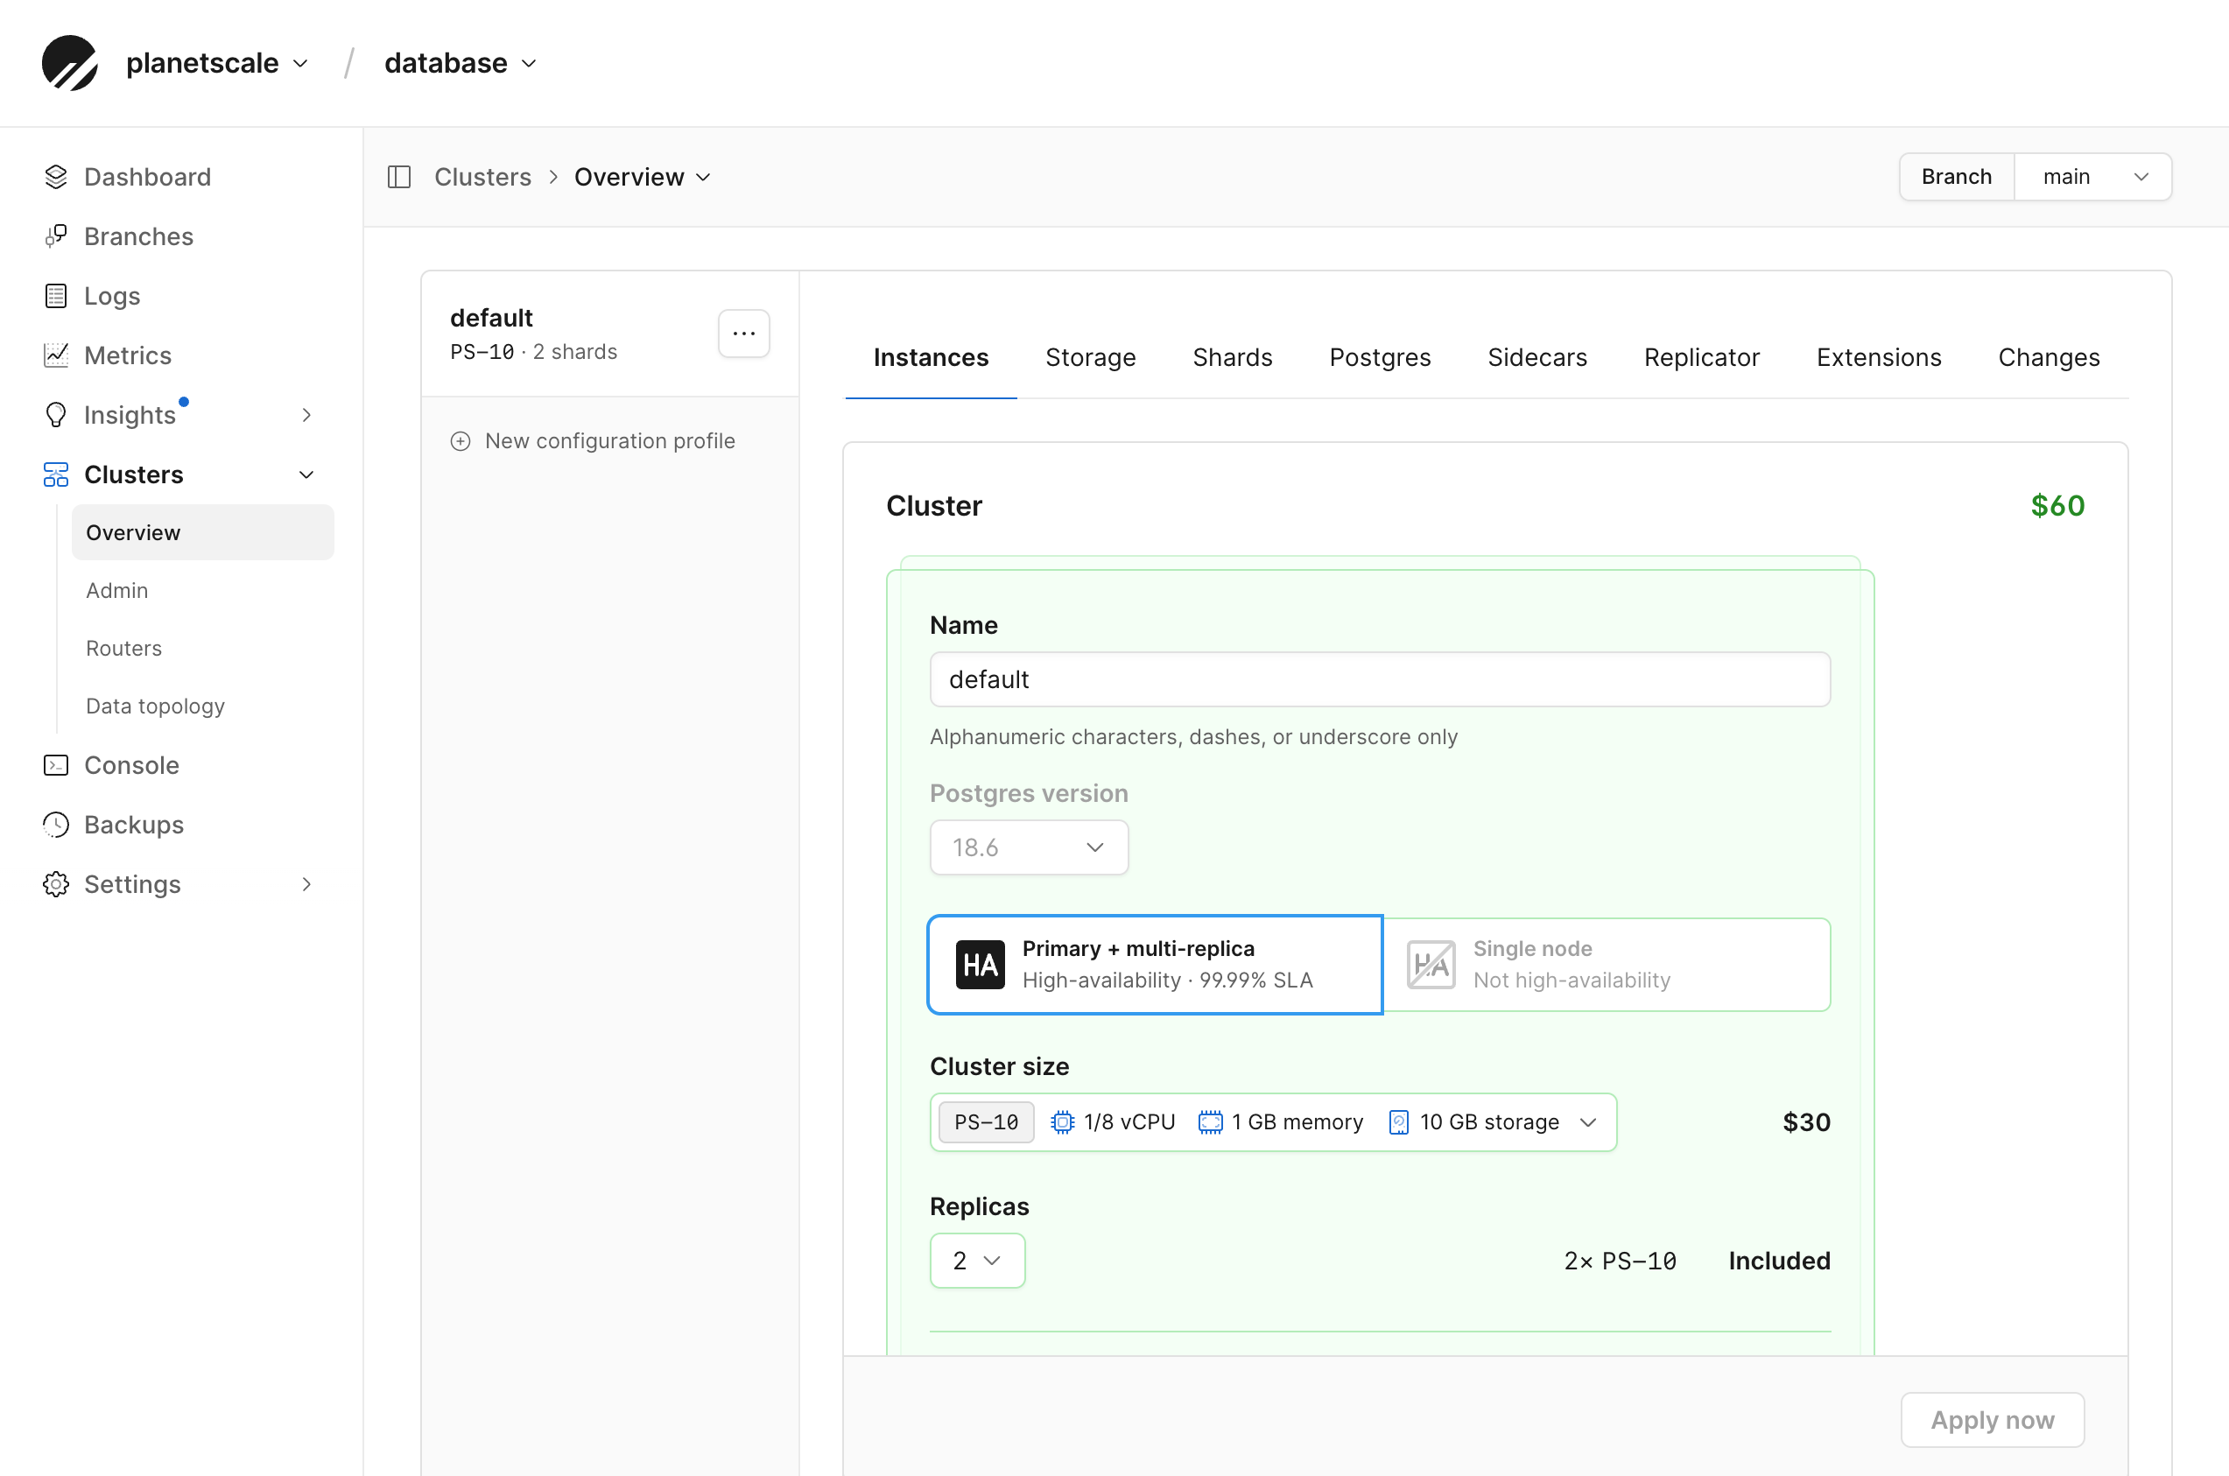Open Dashboard from the sidebar
The width and height of the screenshot is (2229, 1476).
tap(147, 177)
